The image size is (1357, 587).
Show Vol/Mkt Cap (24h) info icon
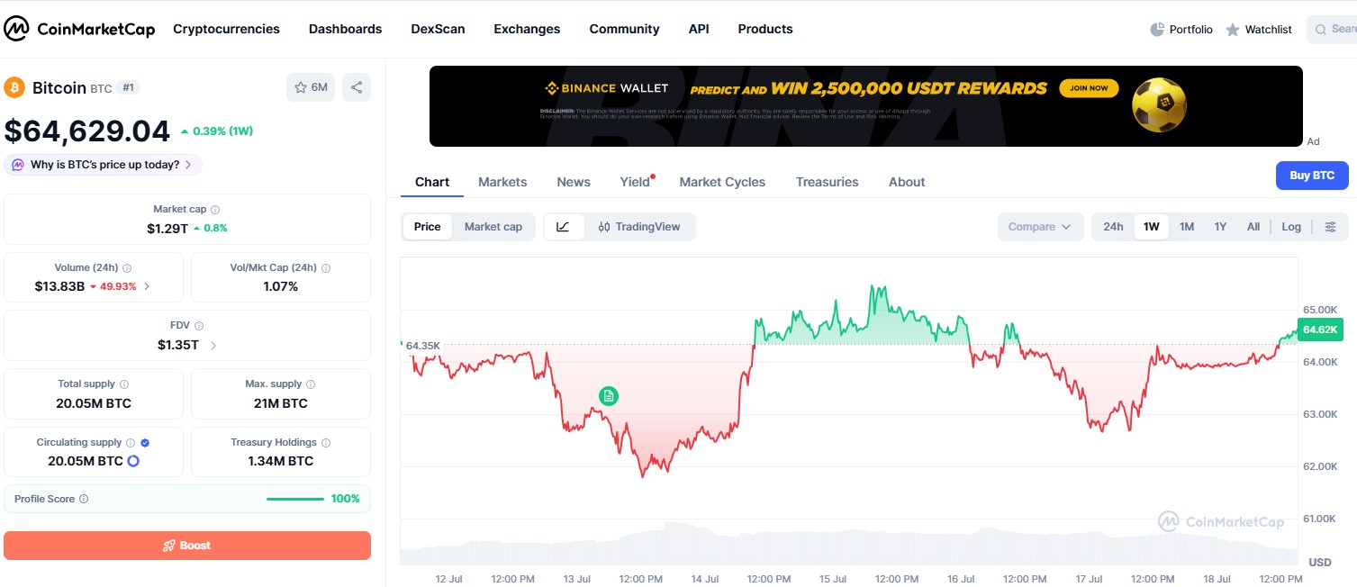coord(326,268)
